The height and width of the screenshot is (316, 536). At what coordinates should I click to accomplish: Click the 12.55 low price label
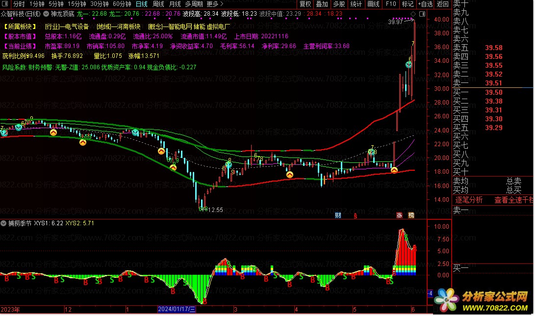[215, 210]
